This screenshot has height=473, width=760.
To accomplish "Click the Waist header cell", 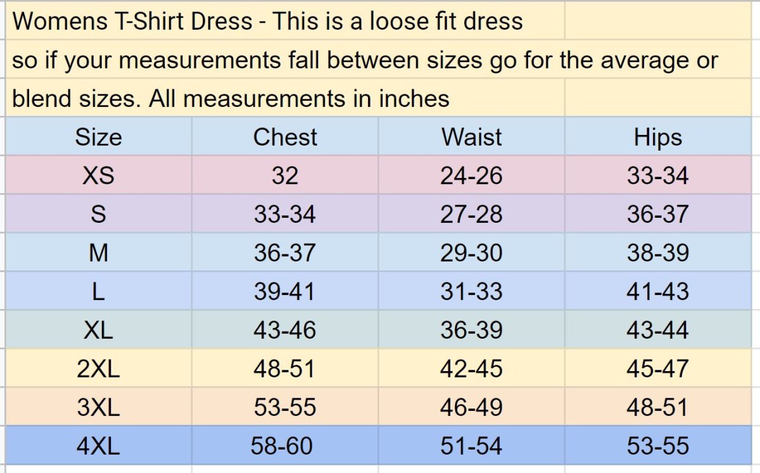I will [471, 137].
